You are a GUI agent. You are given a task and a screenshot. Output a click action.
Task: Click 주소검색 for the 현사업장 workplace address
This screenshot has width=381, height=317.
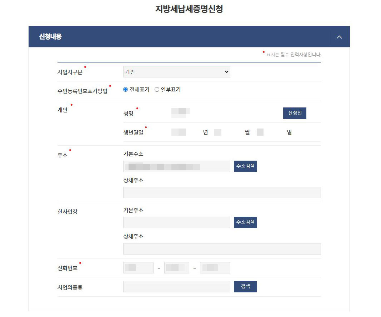point(245,222)
